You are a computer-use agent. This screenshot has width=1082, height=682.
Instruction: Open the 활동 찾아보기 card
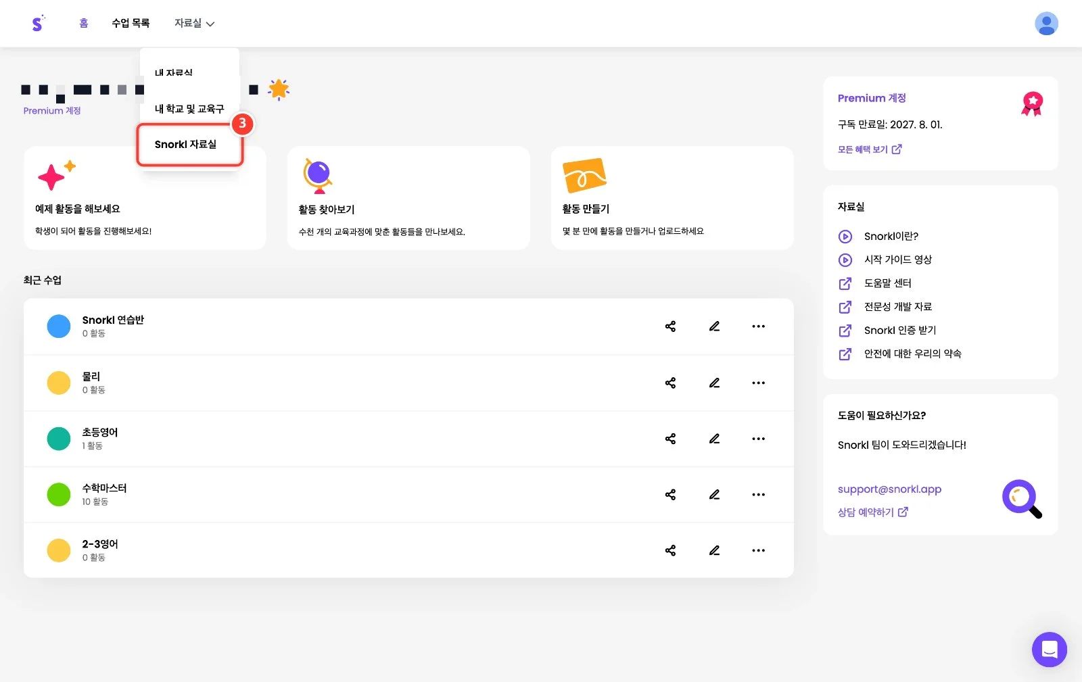(x=408, y=198)
